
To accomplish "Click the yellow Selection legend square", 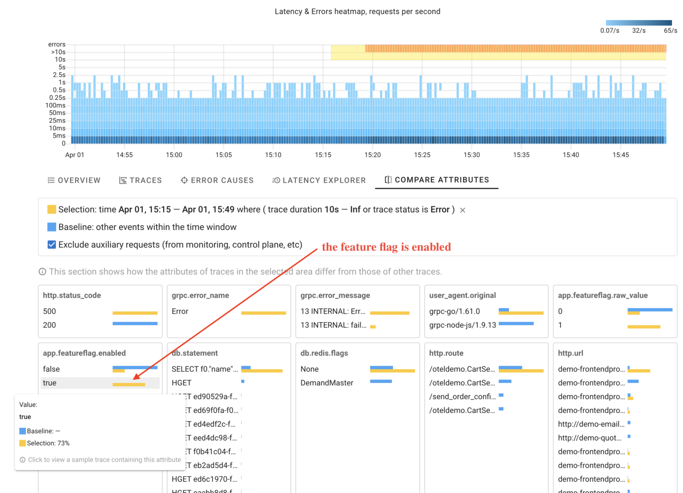I will coord(51,209).
